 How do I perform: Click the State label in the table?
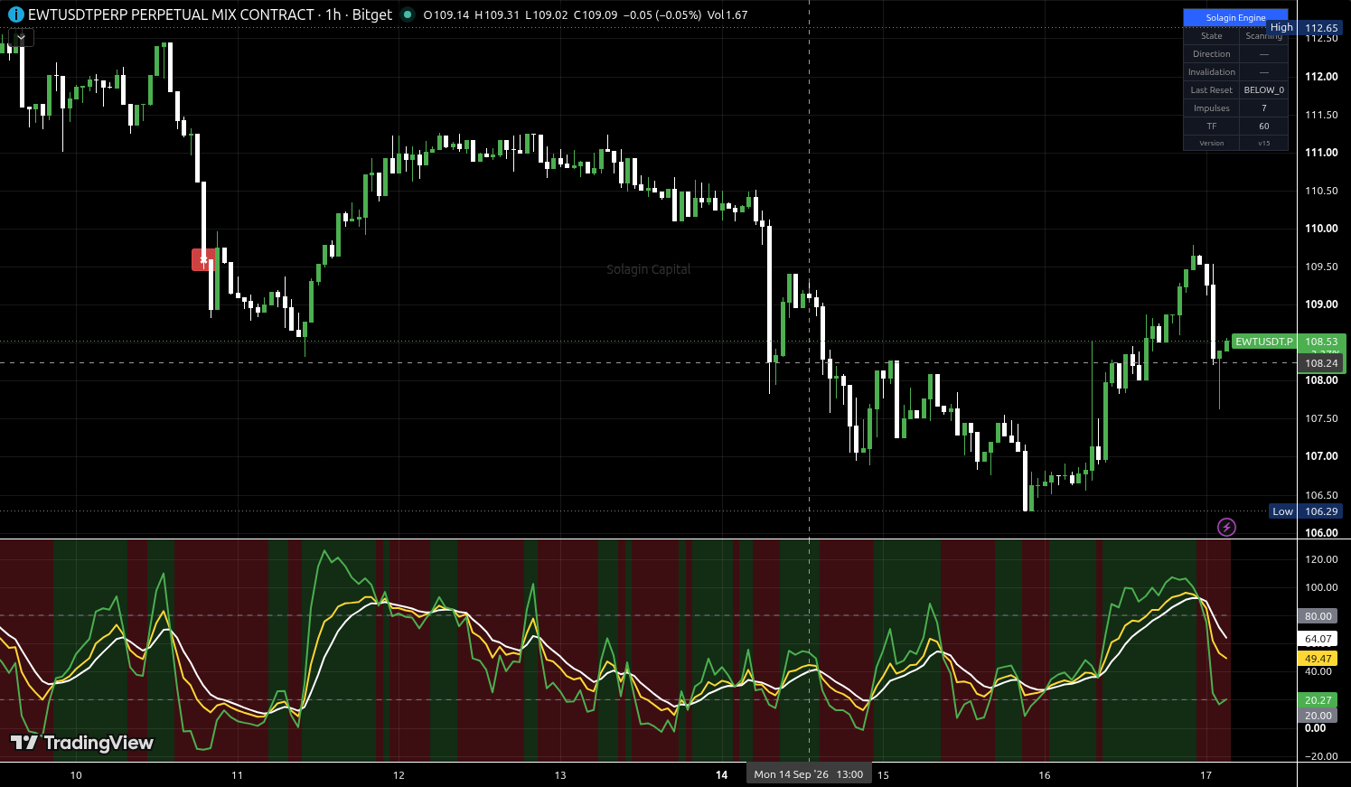[x=1211, y=36]
